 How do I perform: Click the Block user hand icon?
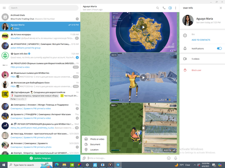click(185, 70)
